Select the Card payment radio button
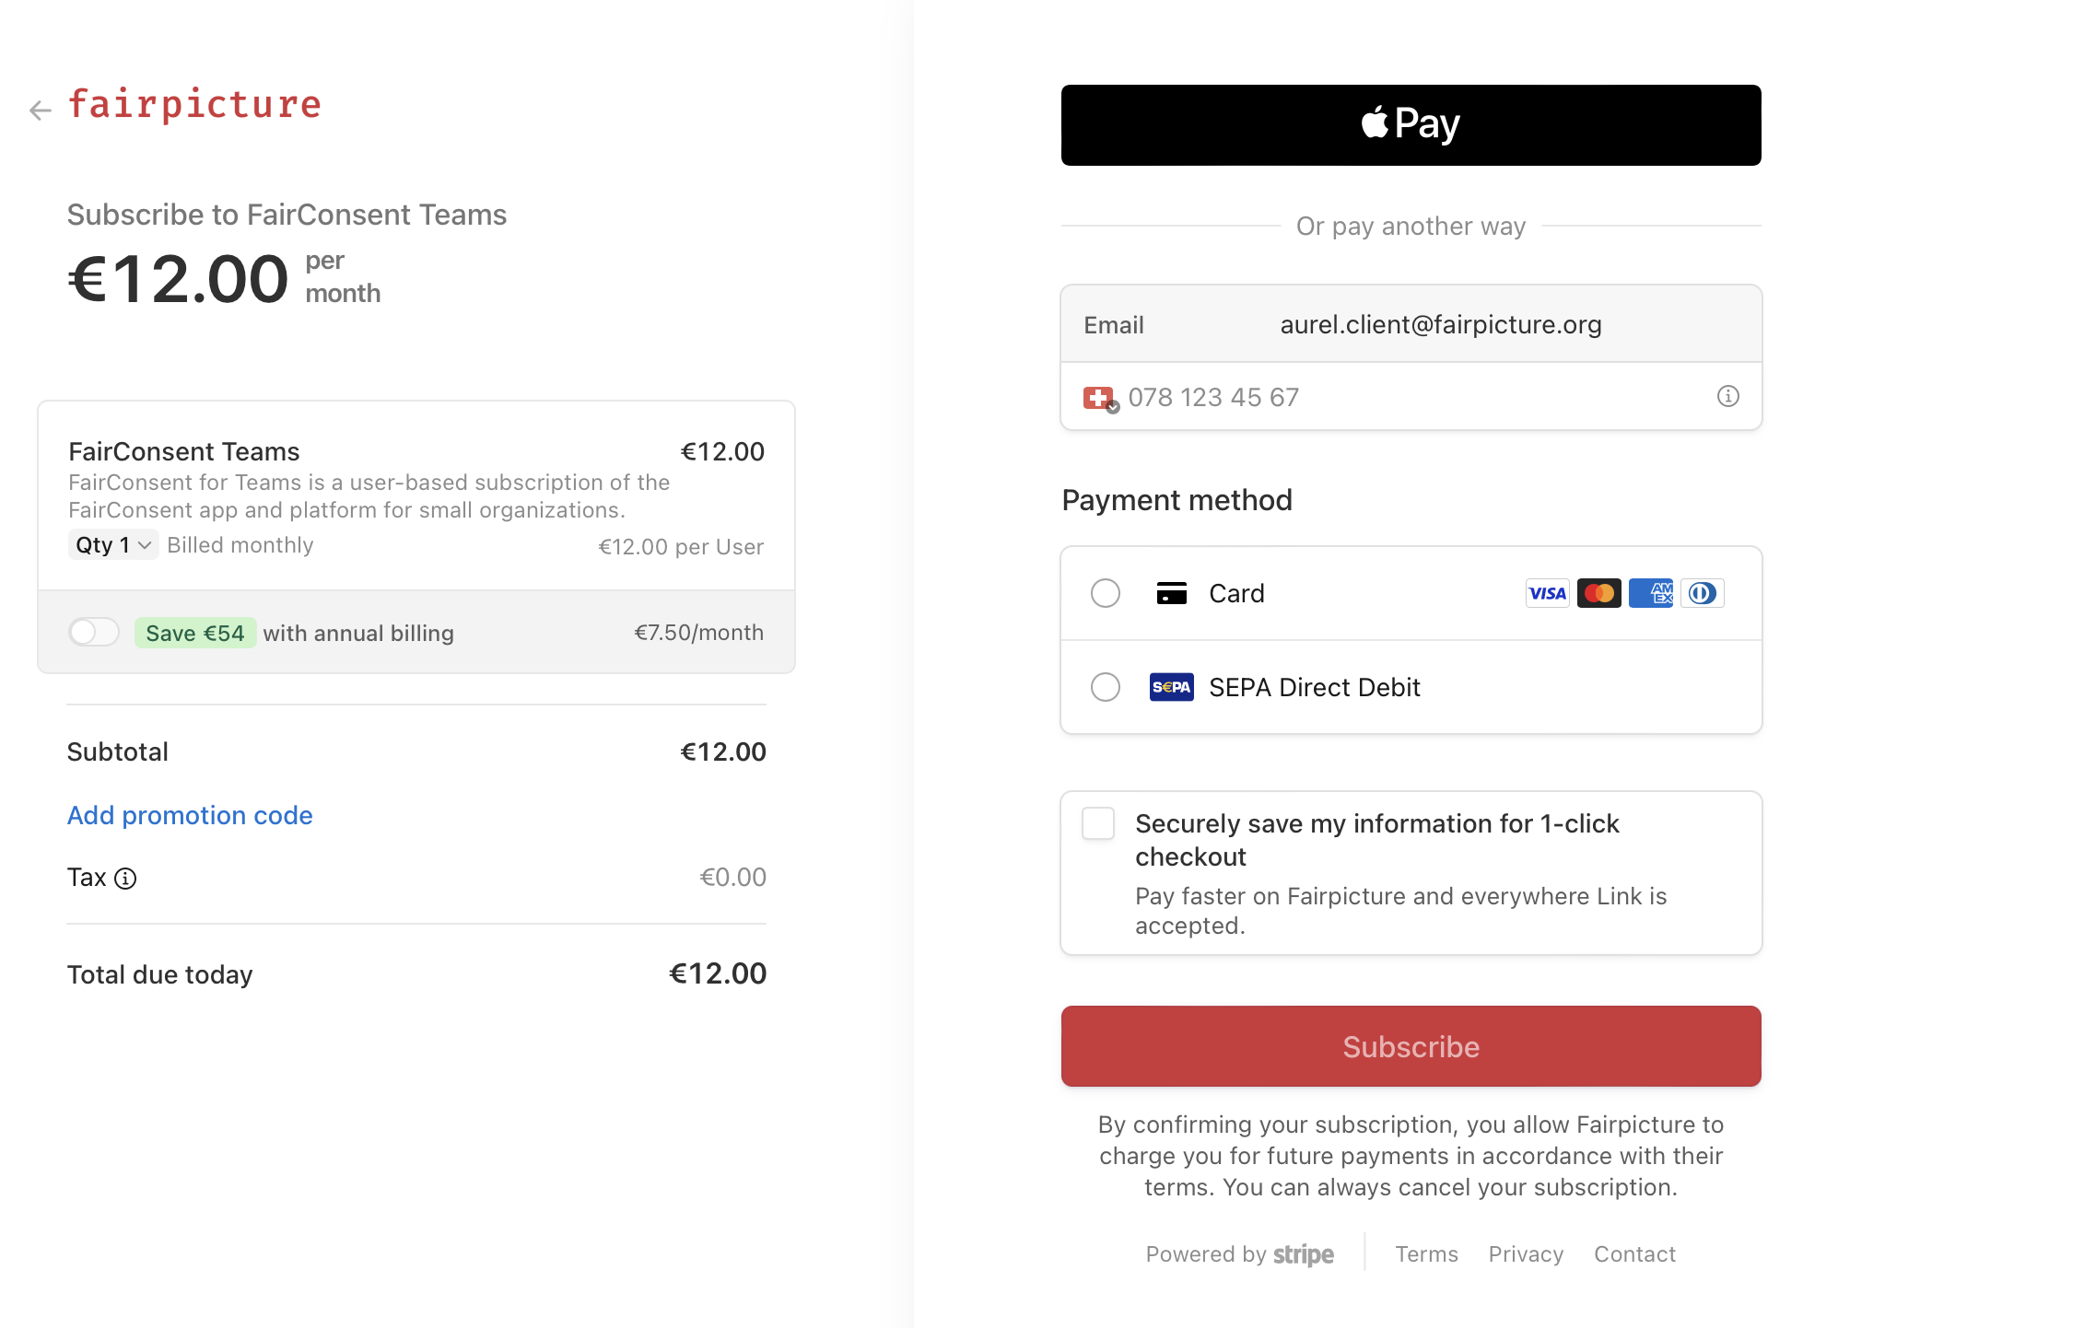This screenshot has height=1328, width=2084. tap(1106, 593)
